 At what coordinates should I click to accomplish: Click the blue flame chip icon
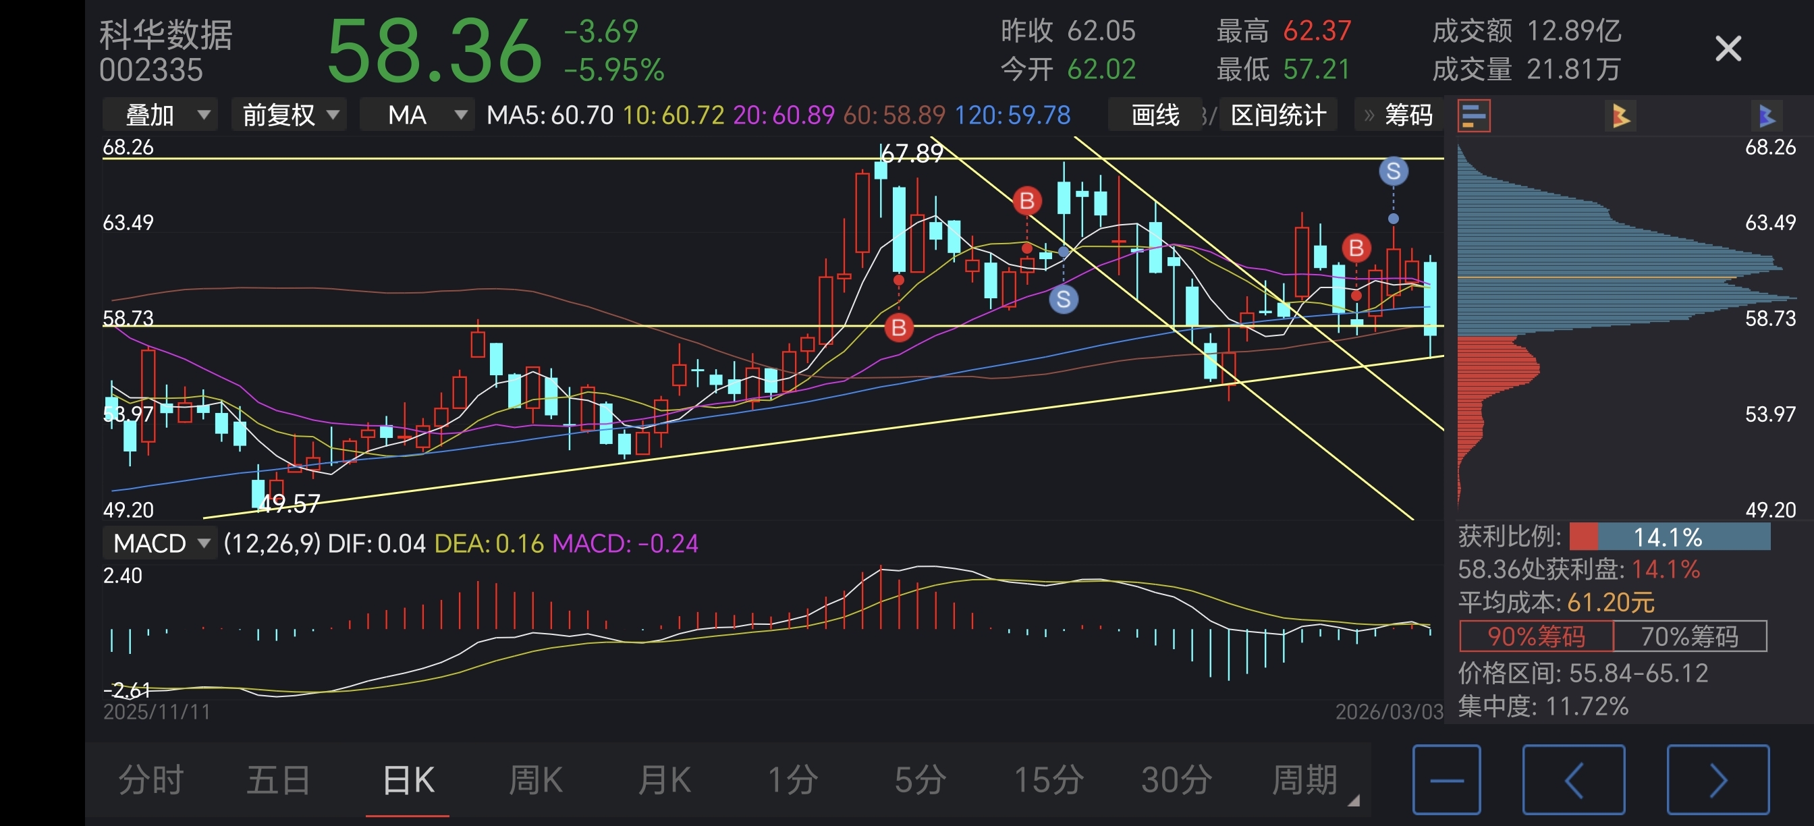click(1766, 115)
